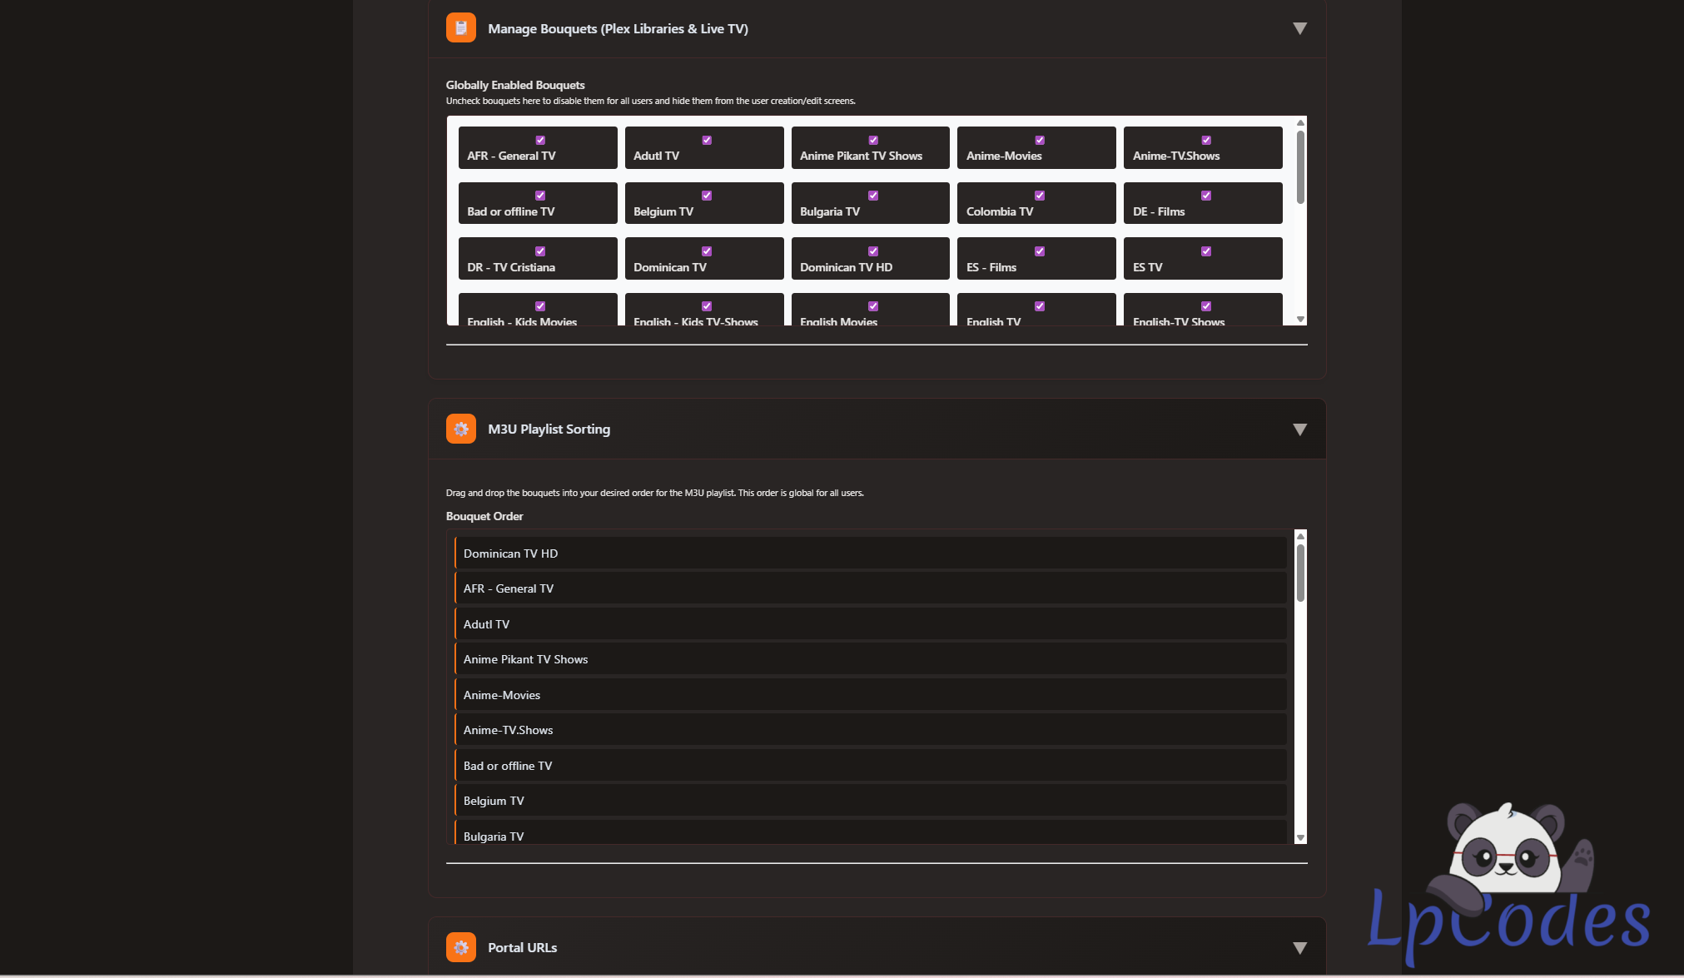Uncheck the Dominican TV HD checkbox

(873, 251)
